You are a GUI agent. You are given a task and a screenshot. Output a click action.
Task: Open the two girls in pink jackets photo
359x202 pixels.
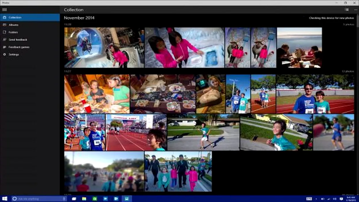[x=184, y=48]
